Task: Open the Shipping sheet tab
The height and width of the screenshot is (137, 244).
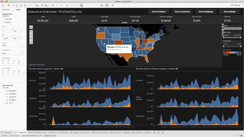Action: pyautogui.click(x=75, y=132)
